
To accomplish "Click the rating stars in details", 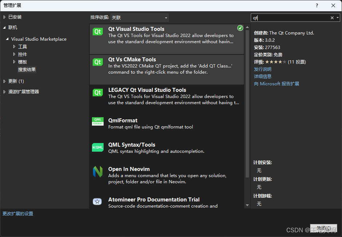I will (276, 62).
